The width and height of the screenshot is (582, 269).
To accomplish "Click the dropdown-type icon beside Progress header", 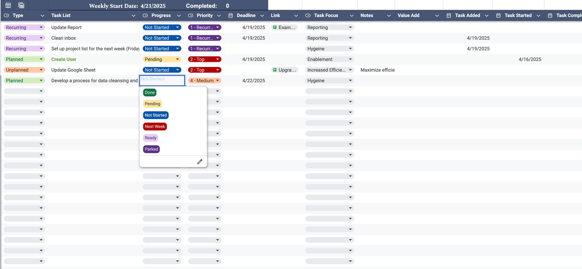I will coord(145,16).
